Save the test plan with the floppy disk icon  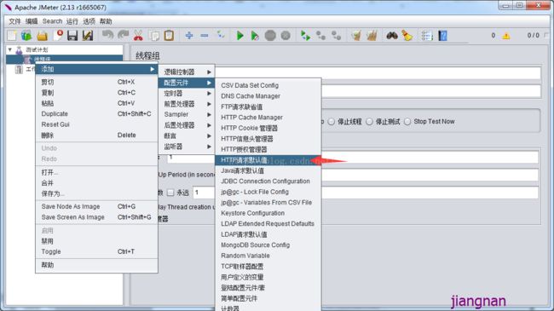click(x=72, y=36)
